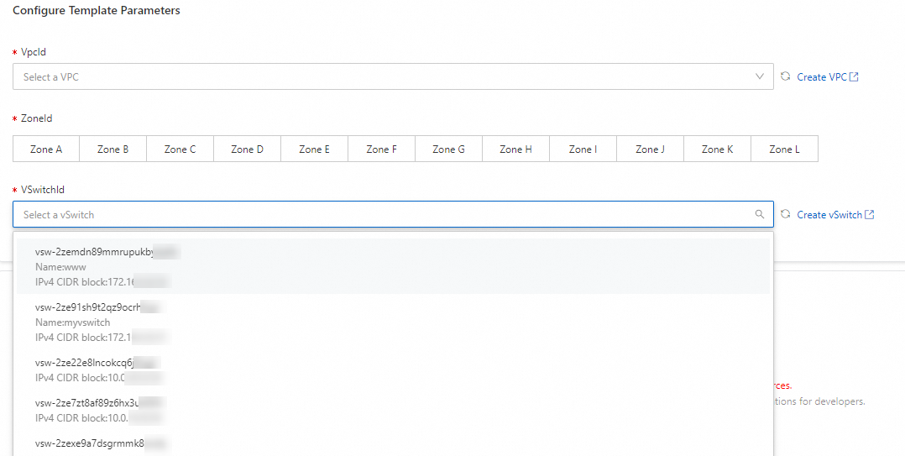The image size is (905, 456).
Task: Choose vsw-2zexe9a7dsgrmmk8 vSwitch entry
Action: (x=393, y=443)
